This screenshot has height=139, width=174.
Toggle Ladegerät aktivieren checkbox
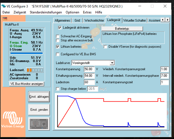[60, 28]
